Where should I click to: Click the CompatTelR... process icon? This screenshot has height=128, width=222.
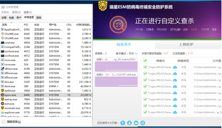click(x=2, y=47)
